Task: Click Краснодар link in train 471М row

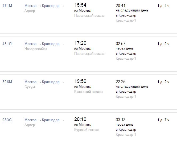Action: click(x=51, y=6)
